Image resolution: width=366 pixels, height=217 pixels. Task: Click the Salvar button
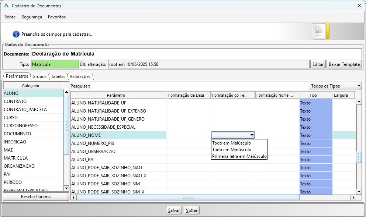pos(174,210)
